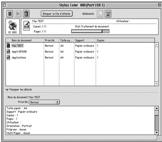This screenshot has height=142, width=162.
Task: Click Taille papier : A4 detail line
Action: (17, 108)
